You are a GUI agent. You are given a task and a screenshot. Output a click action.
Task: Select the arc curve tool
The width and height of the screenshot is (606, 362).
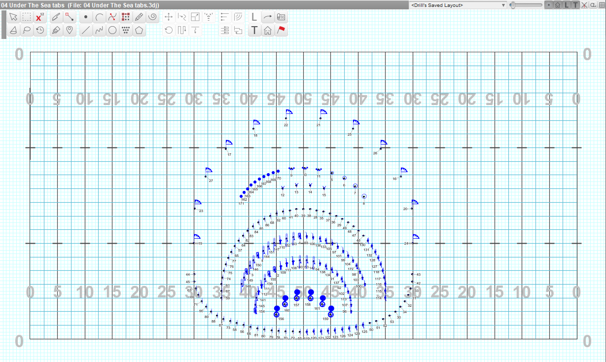(x=99, y=17)
